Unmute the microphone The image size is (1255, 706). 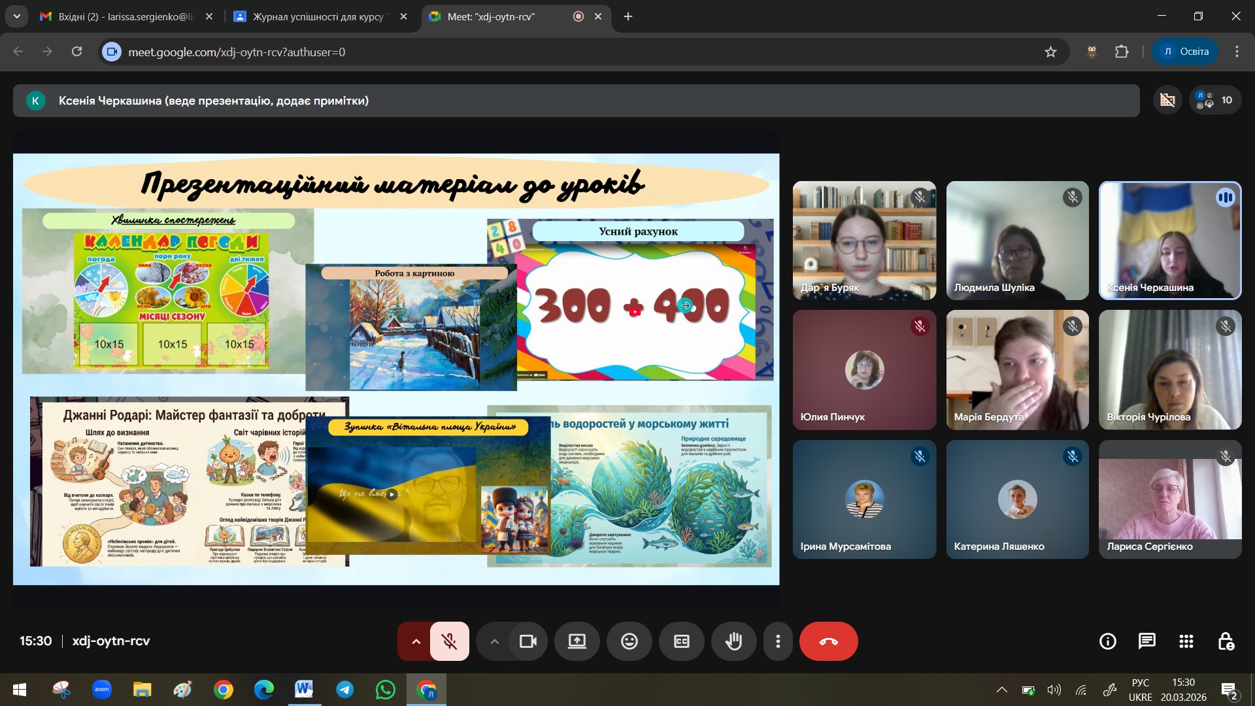coord(449,641)
